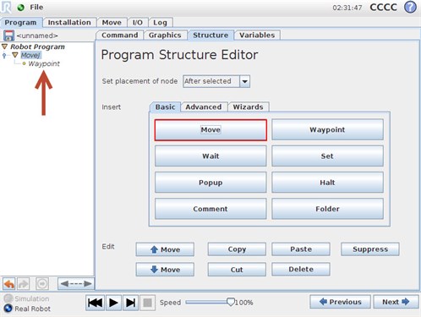Screen dimensions: 421x317
Task: Click the save program floppy disk icon
Action: tap(8, 36)
